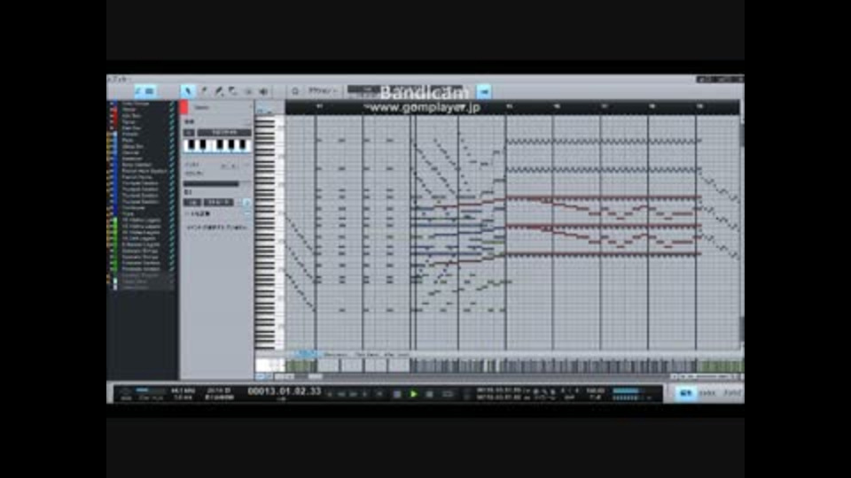Toggle the two-icon blue button at top left
Screen dimensions: 851x478
pyautogui.click(x=144, y=91)
